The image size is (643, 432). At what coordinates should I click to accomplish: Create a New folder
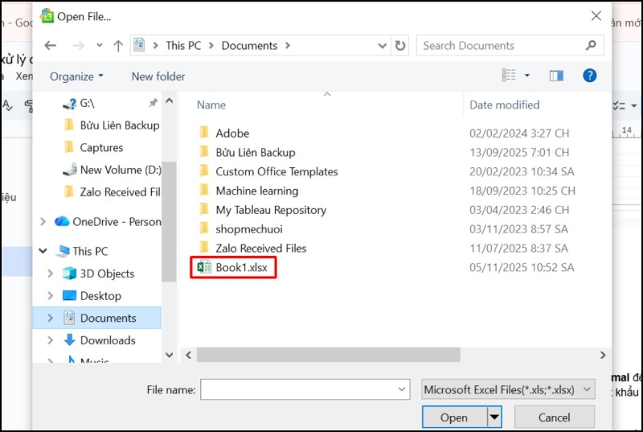coord(158,76)
